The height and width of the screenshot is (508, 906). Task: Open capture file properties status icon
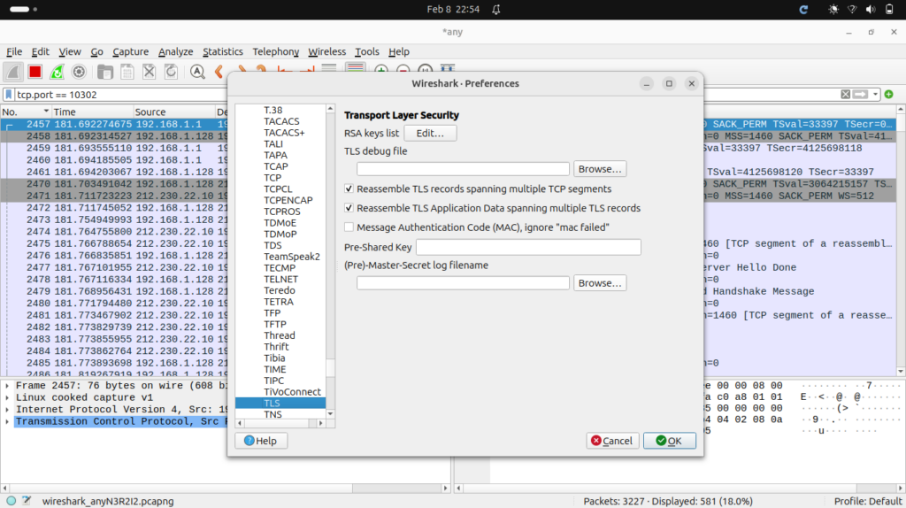pos(27,501)
